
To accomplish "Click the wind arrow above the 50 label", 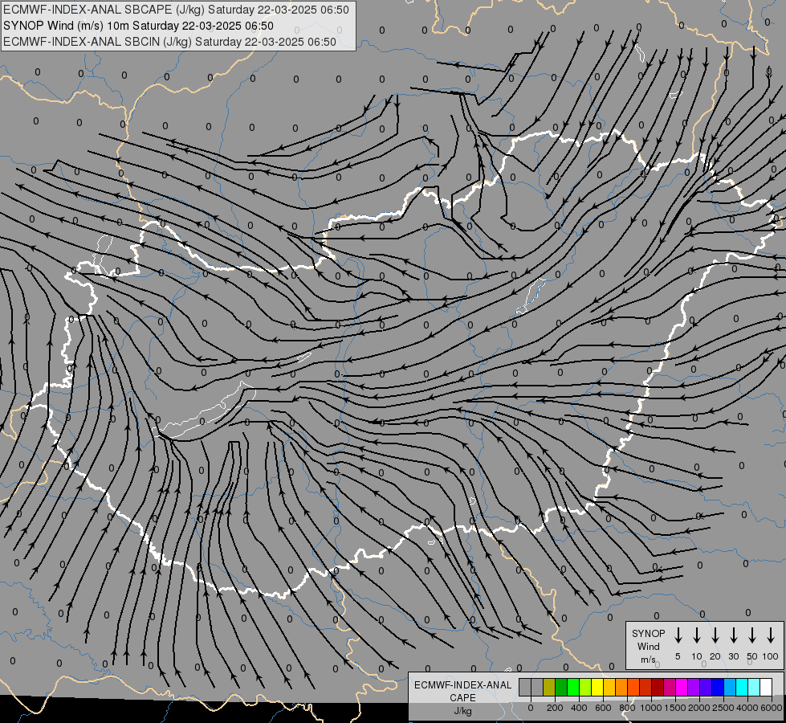I will point(752,635).
